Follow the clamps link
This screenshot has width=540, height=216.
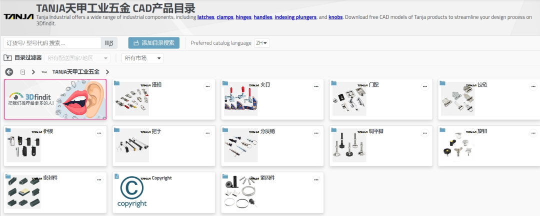225,17
